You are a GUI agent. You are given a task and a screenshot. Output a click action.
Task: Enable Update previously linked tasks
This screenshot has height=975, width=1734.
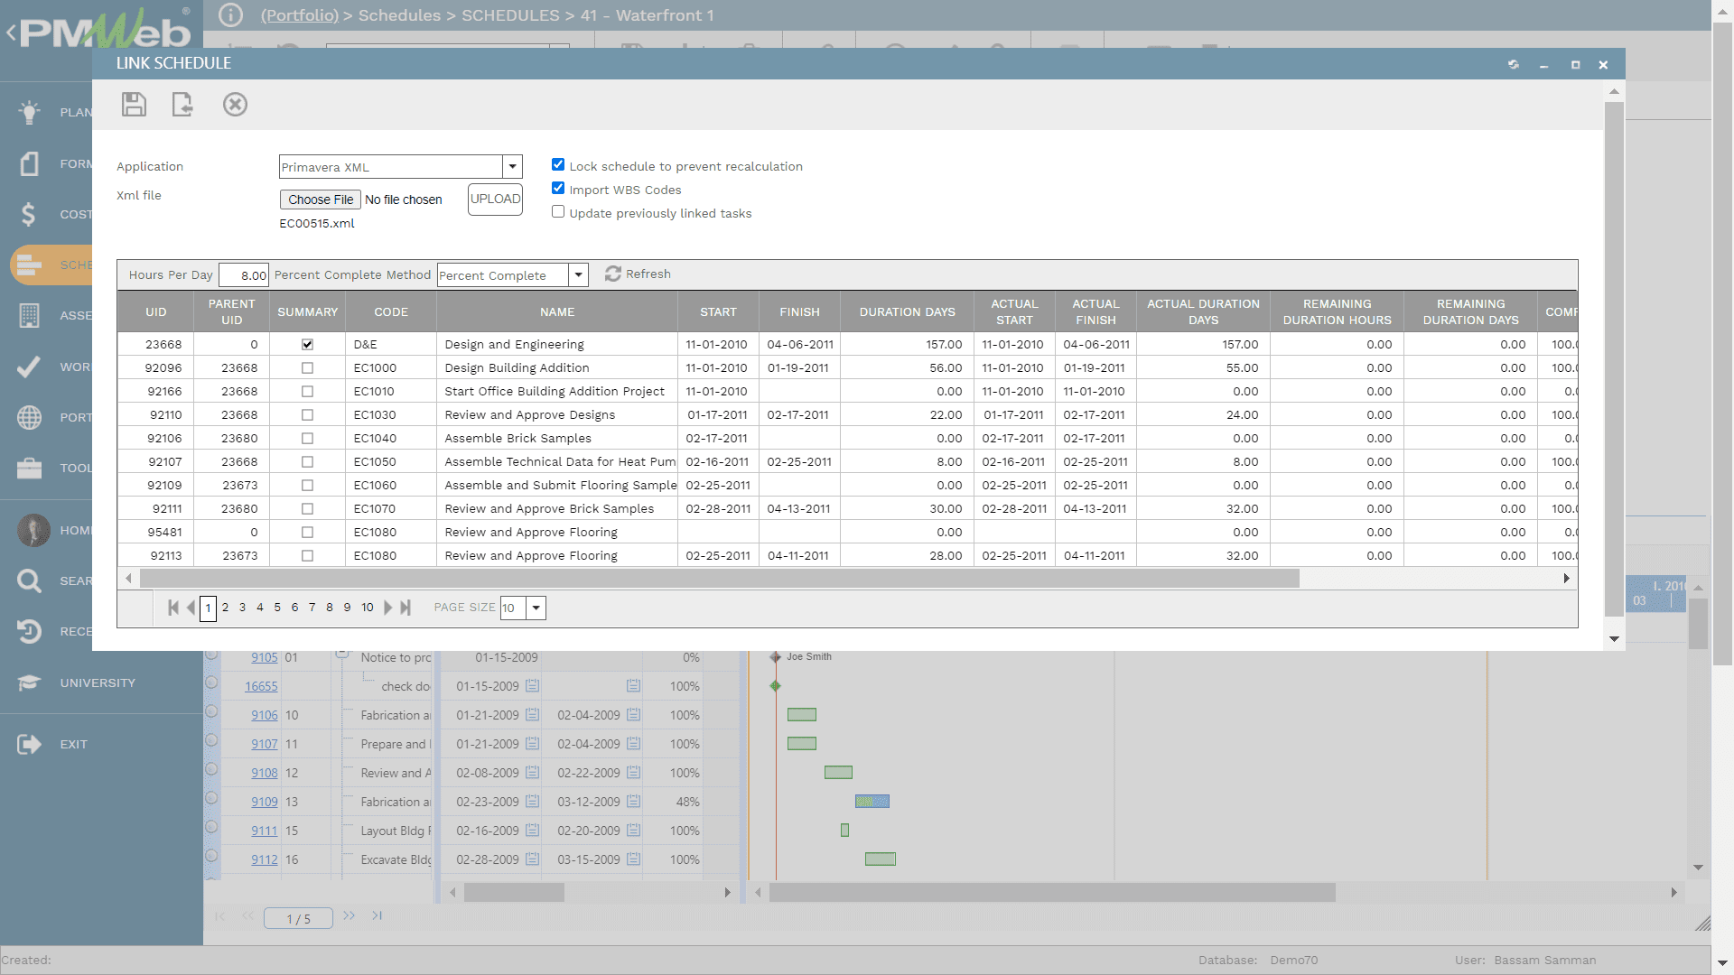click(558, 211)
